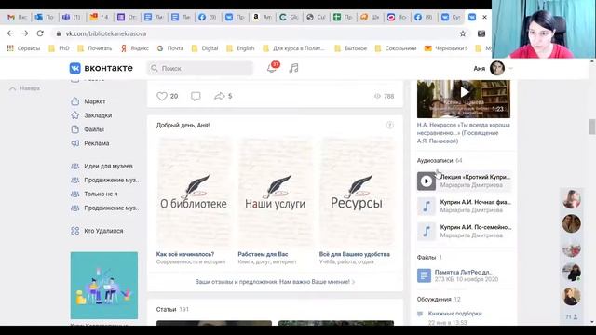Screen dimensions: 596x335
Task: Click Наверх to go up
Action: [25, 88]
